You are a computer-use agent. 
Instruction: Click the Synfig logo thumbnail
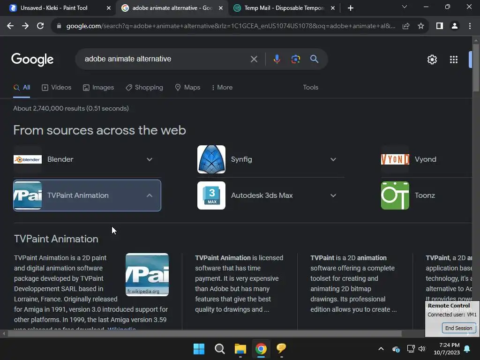click(x=211, y=159)
